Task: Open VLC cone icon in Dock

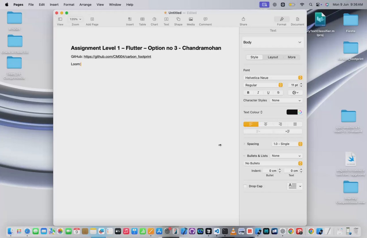Action: (x=233, y=231)
